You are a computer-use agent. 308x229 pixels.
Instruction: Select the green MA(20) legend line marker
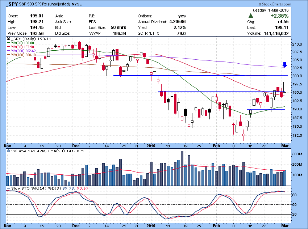pos(9,43)
